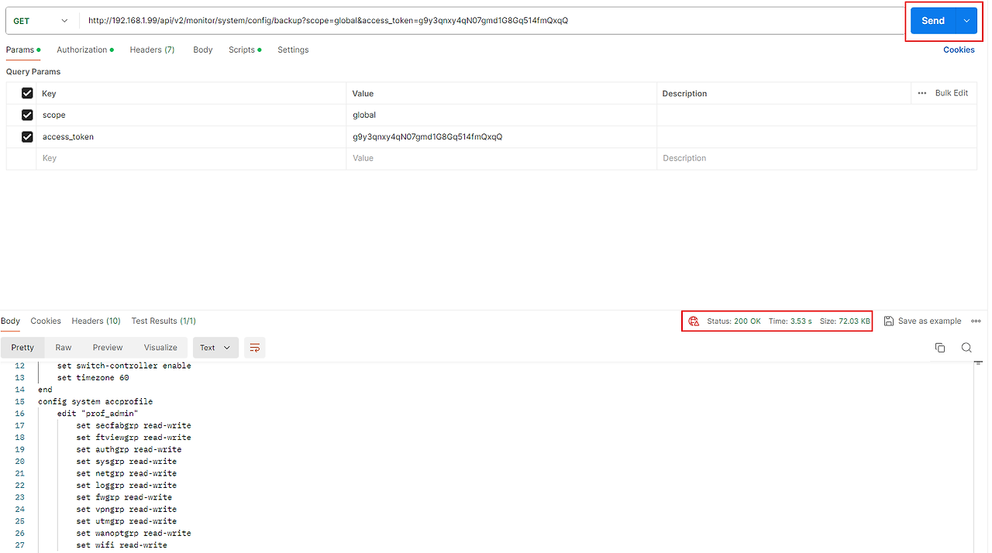Click the Send button
This screenshot has height=553, width=992.
tap(932, 20)
